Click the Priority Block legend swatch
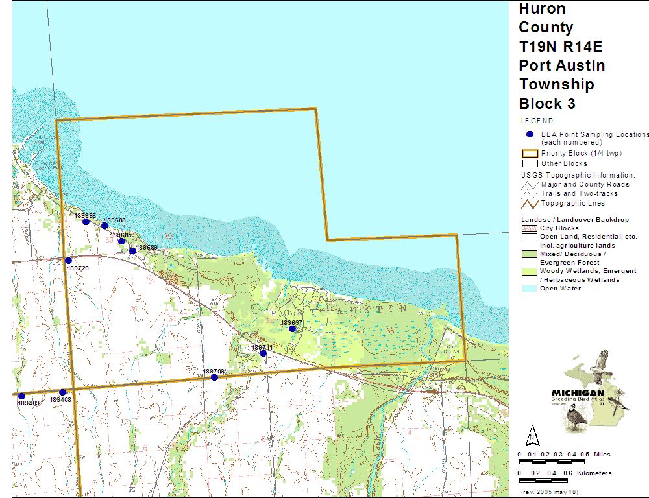This screenshot has height=498, width=649. coord(529,154)
